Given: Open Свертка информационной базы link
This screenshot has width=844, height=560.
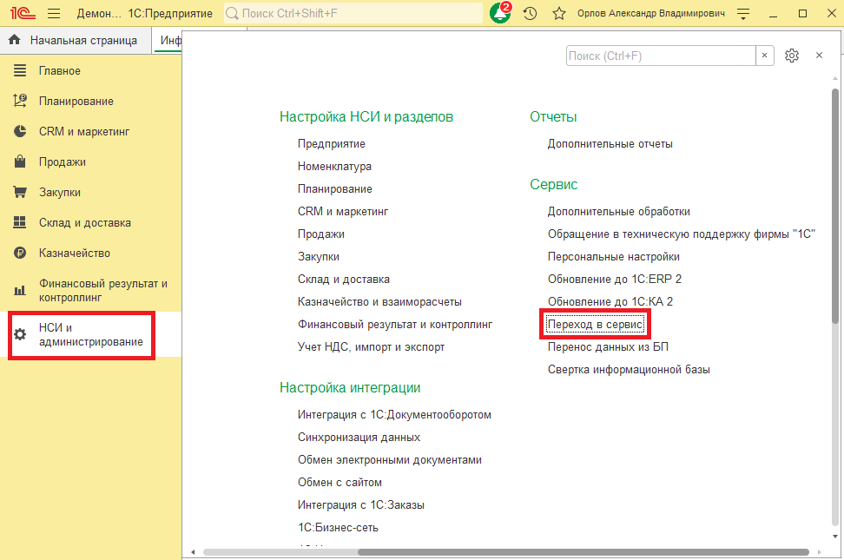Looking at the screenshot, I should click(x=629, y=370).
